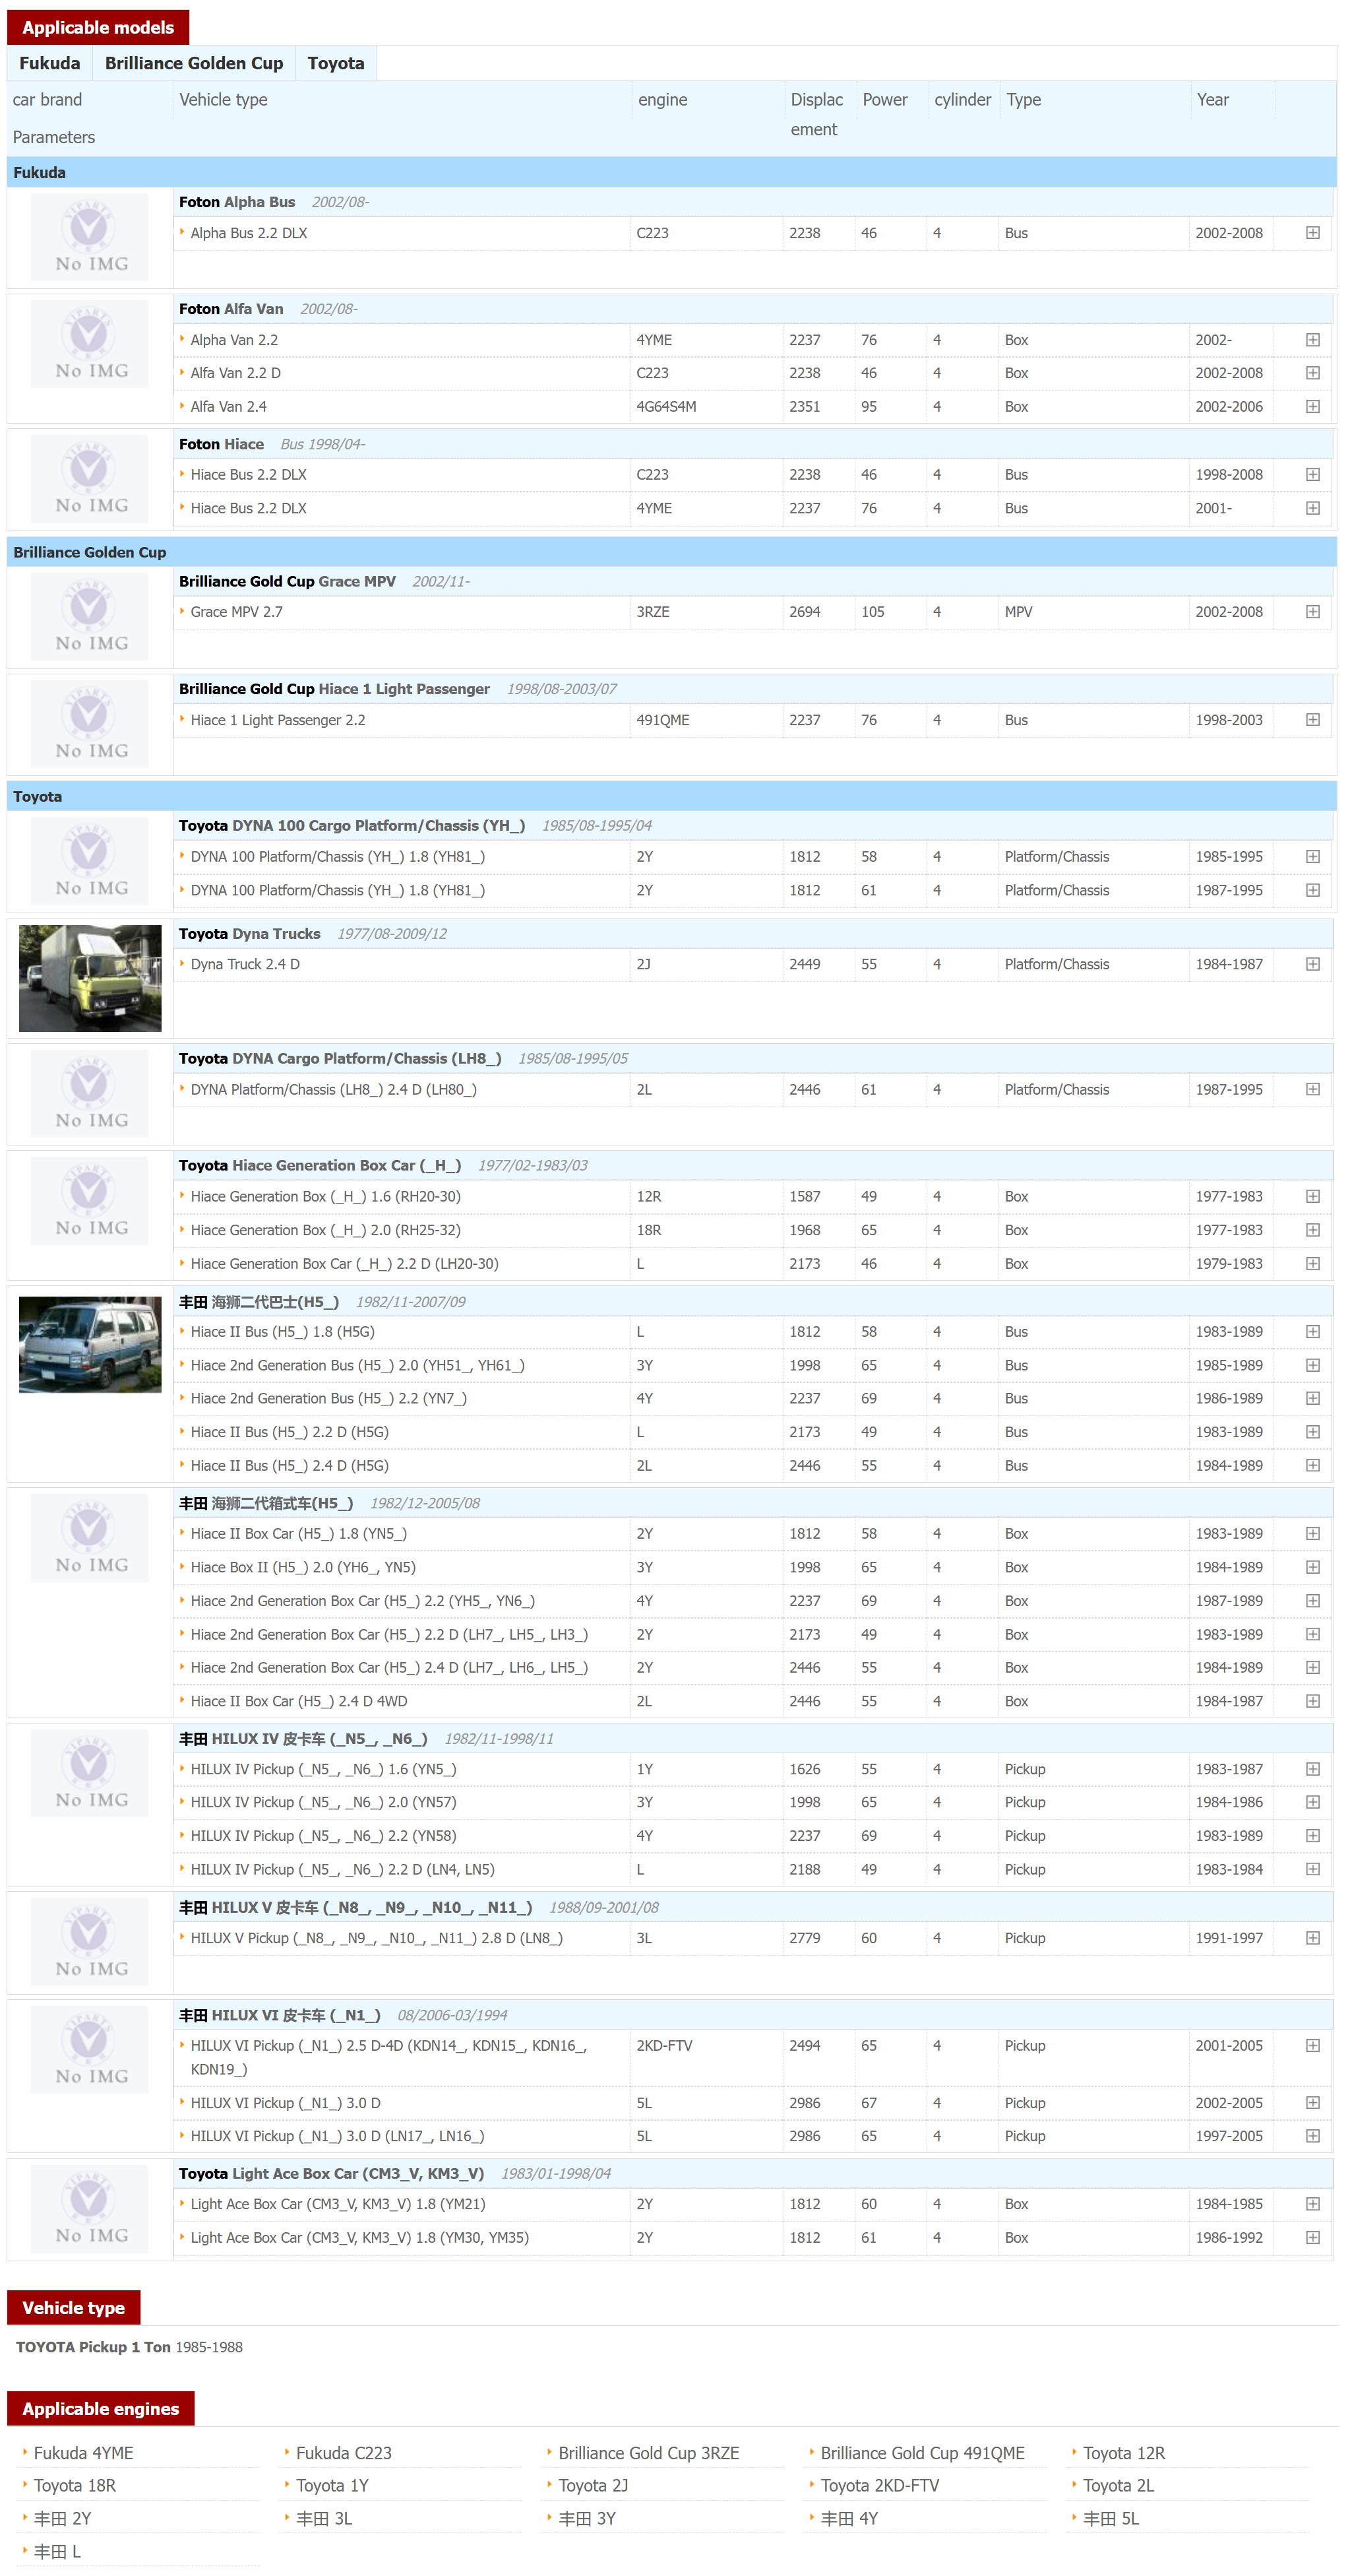Click plus icon for HILUX V Pickup 2.8 D

click(x=1312, y=1938)
